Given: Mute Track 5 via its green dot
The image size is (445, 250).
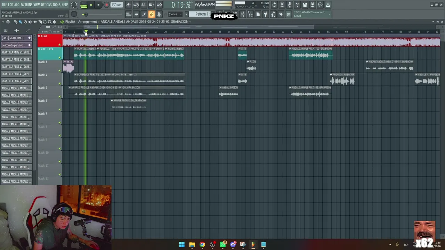Looking at the screenshot, I should click(60, 97).
